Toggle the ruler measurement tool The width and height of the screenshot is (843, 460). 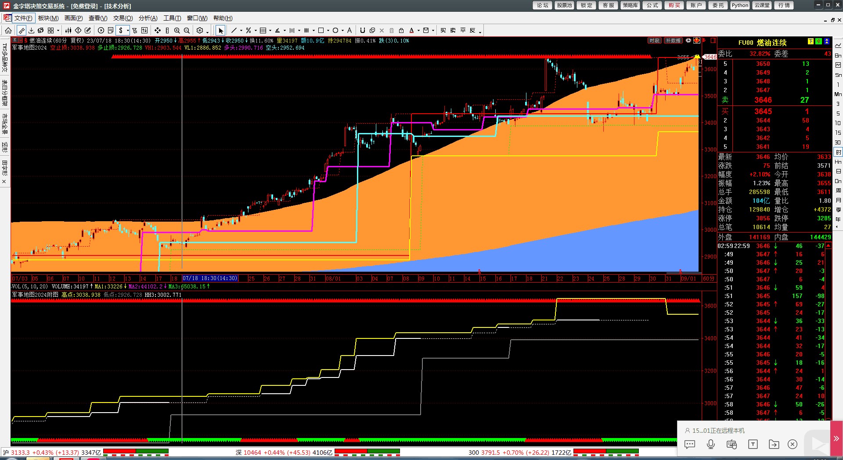tap(22, 30)
